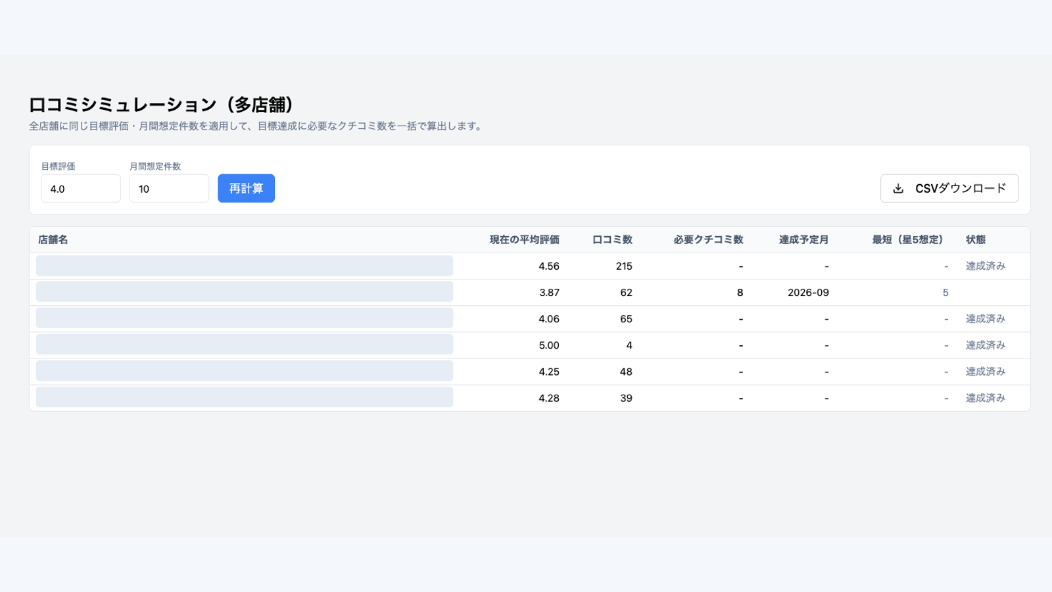Screen dimensions: 1052x592
Task: Click the review count 48 cell
Action: 626,372
